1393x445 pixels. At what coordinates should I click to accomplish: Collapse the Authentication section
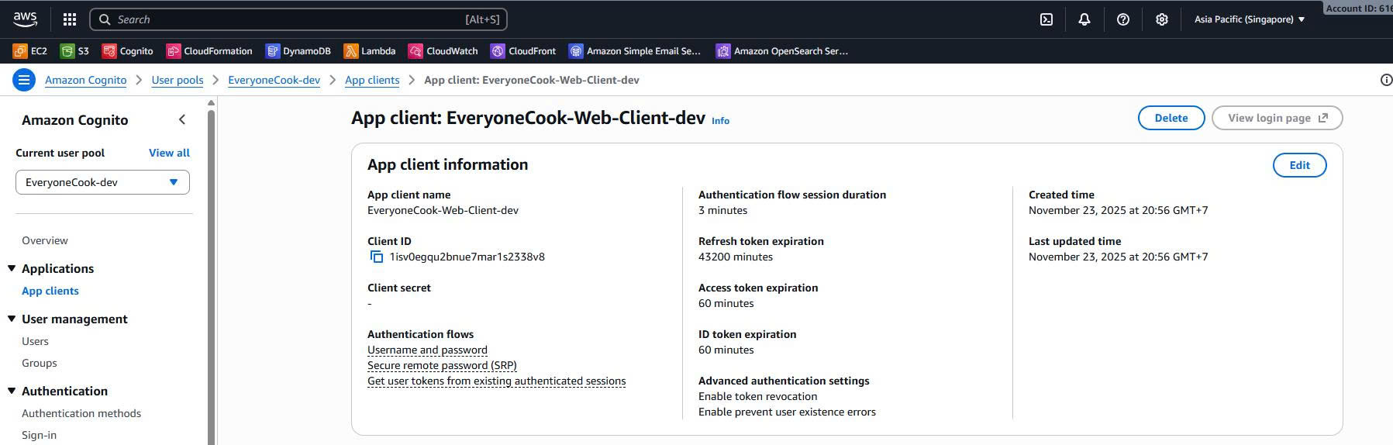[x=12, y=391]
